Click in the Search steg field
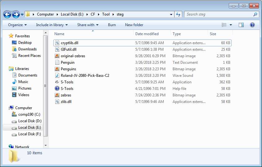Viewport: 262px width, 167px height. [x=219, y=14]
